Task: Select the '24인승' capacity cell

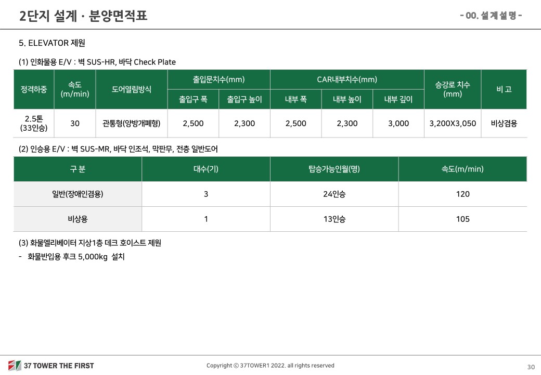Action: pyautogui.click(x=334, y=194)
